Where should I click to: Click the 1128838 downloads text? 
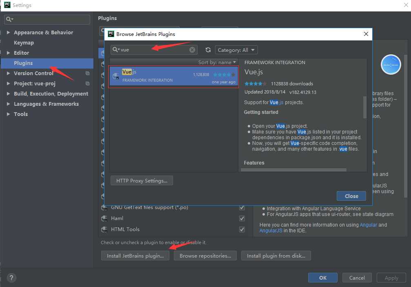pos(292,84)
